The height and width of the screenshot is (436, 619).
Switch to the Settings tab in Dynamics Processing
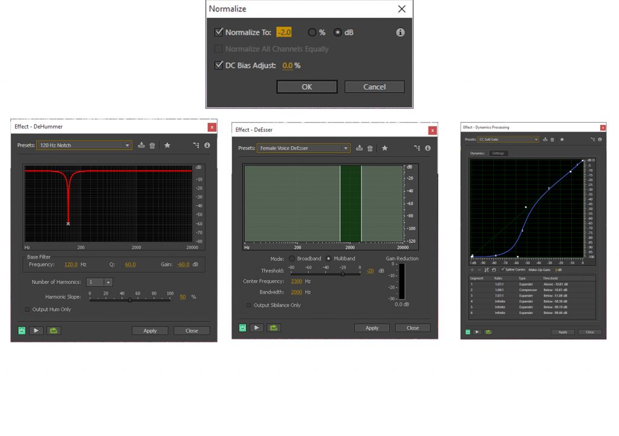pyautogui.click(x=498, y=153)
